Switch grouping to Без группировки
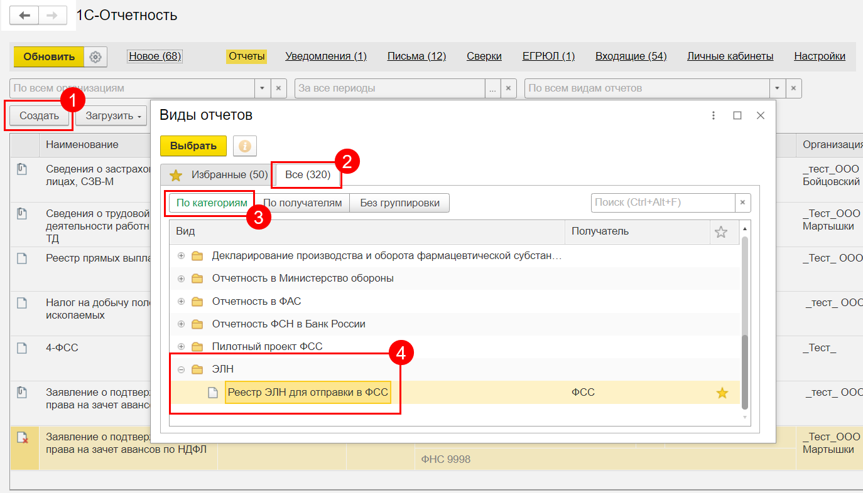Image resolution: width=863 pixels, height=493 pixels. click(x=399, y=203)
